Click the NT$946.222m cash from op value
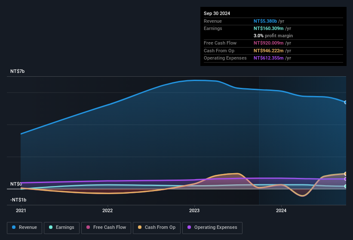The width and height of the screenshot is (353, 240). coord(269,51)
